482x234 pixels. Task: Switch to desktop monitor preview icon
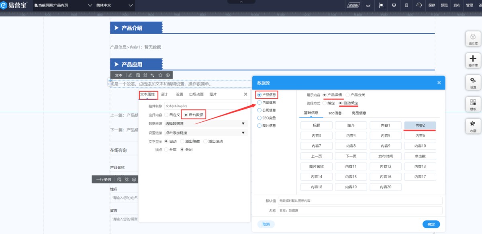tap(394, 5)
